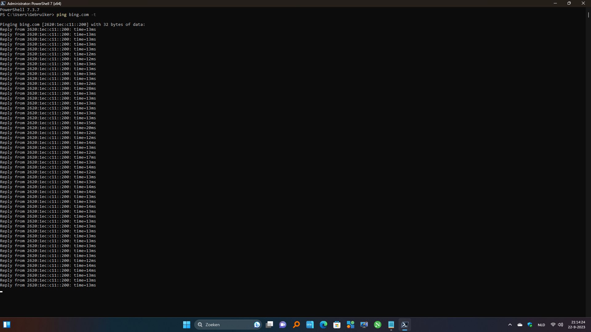This screenshot has height=332, width=591.
Task: Open Task View from the taskbar
Action: click(x=269, y=325)
